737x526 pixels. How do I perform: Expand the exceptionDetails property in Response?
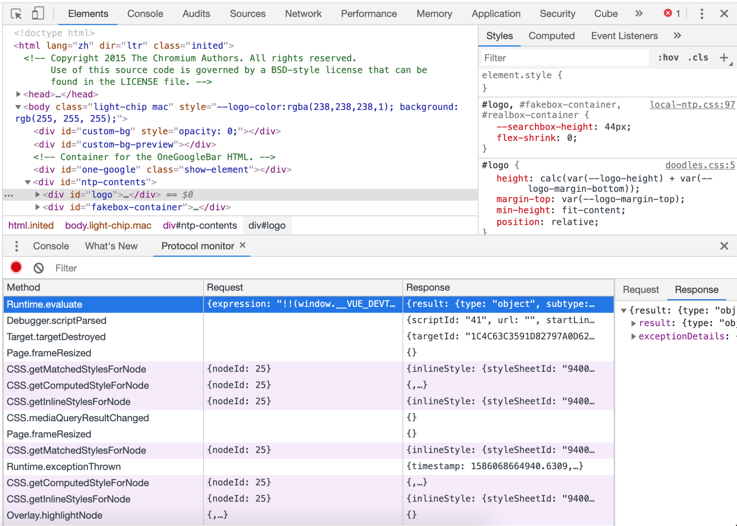click(633, 336)
